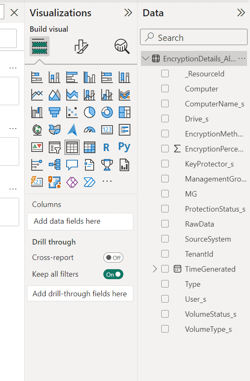Choose the funnel chart visual
The width and height of the screenshot is (250, 381).
pos(55,112)
